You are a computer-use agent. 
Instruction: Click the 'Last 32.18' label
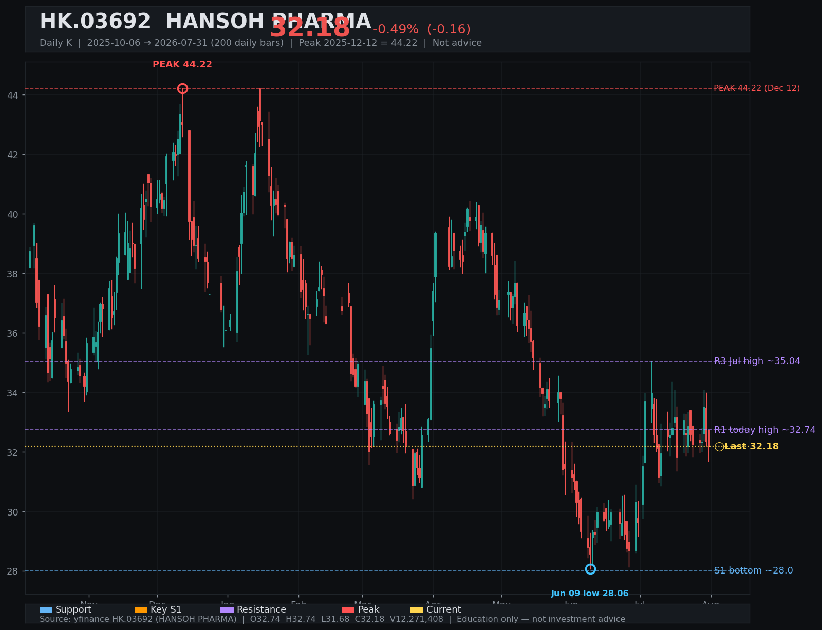click(x=752, y=447)
